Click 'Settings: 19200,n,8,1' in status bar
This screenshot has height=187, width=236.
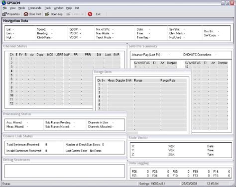152,184
